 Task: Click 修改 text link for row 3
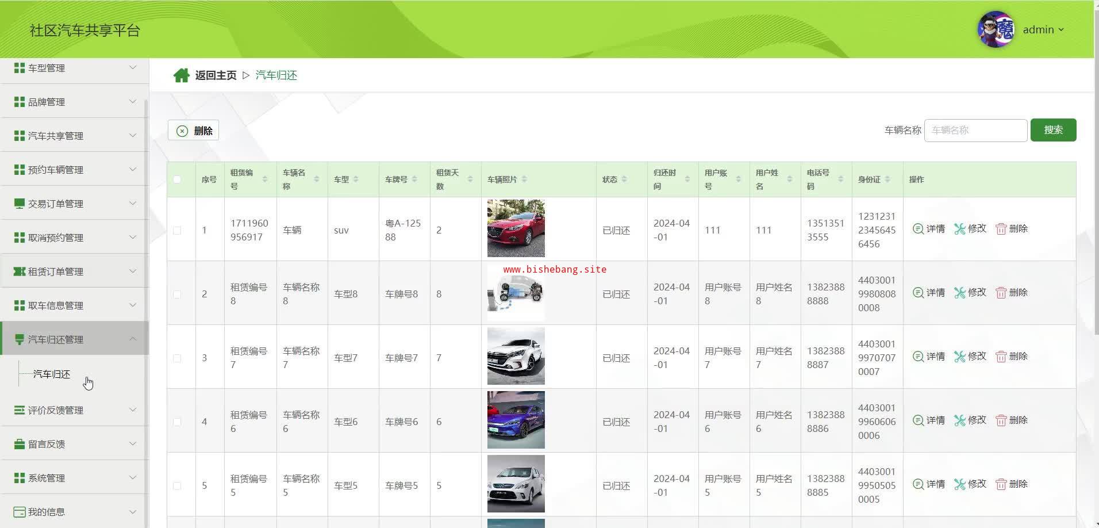(977, 357)
